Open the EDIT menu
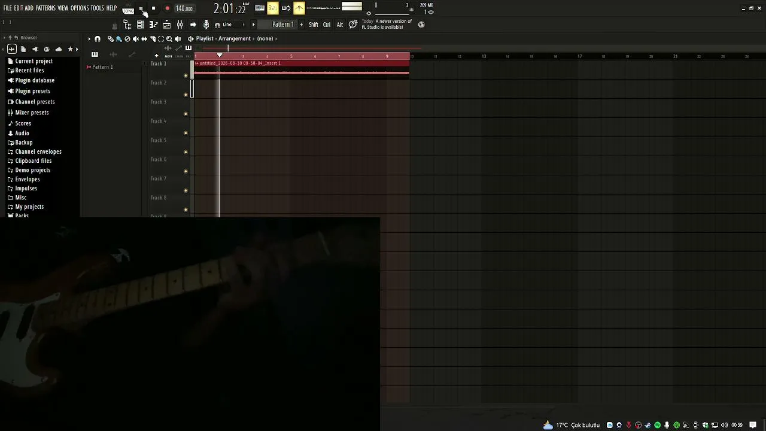Screen dimensions: 766x431 [19, 8]
